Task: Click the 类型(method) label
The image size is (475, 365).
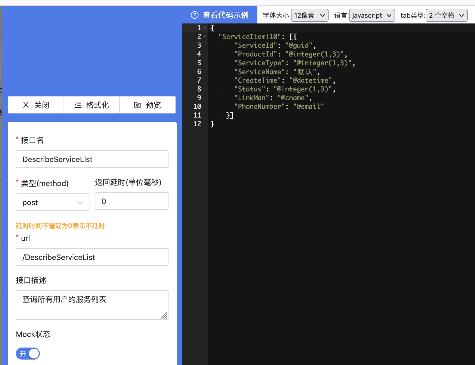Action: (45, 183)
